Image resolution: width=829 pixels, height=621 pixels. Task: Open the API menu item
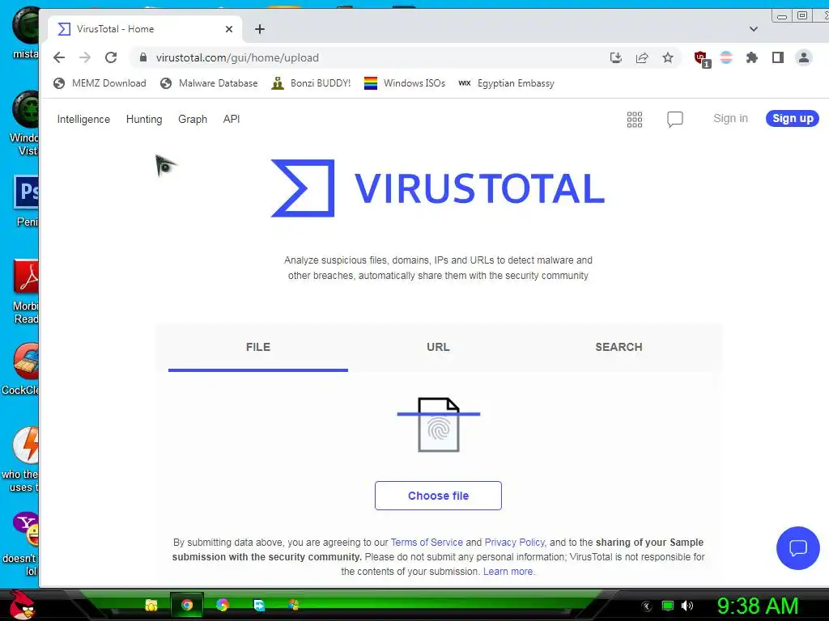(231, 120)
